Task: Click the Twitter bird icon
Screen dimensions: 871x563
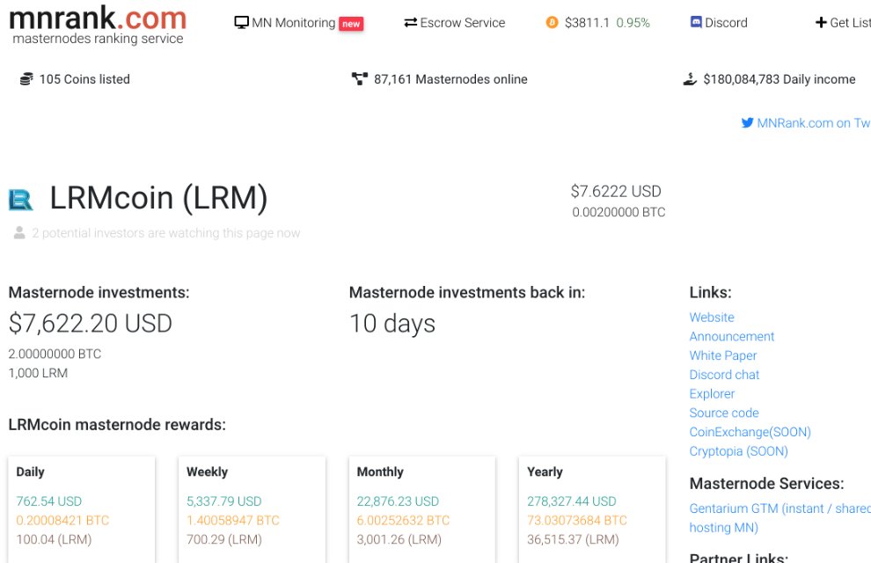Action: (x=748, y=122)
